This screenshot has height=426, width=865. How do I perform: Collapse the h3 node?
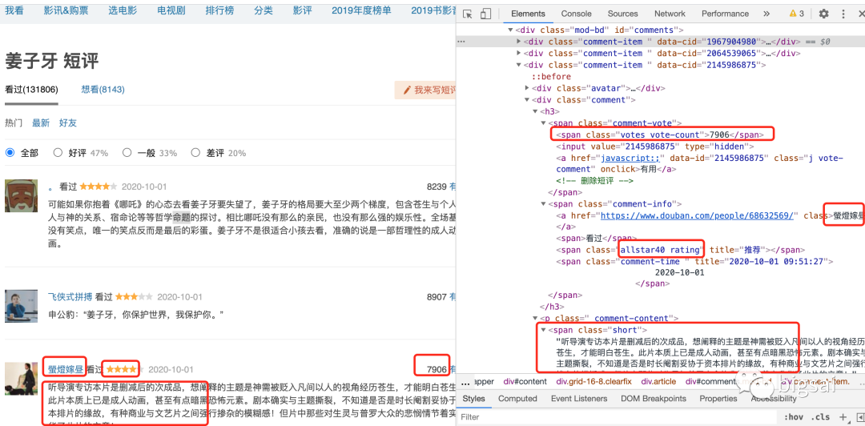click(x=534, y=111)
